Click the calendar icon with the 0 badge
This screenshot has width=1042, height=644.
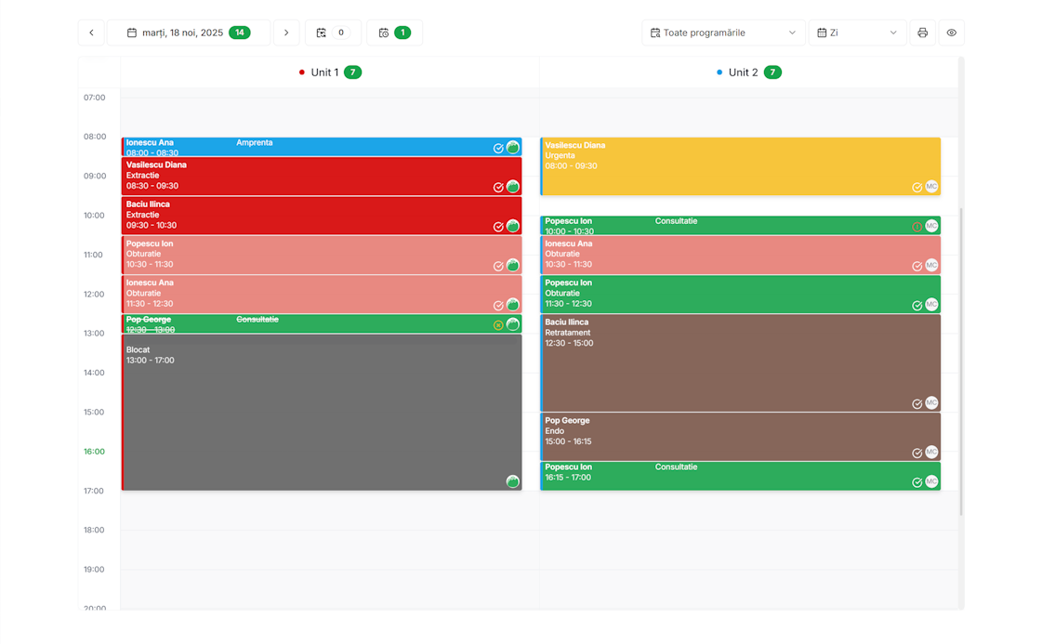333,33
